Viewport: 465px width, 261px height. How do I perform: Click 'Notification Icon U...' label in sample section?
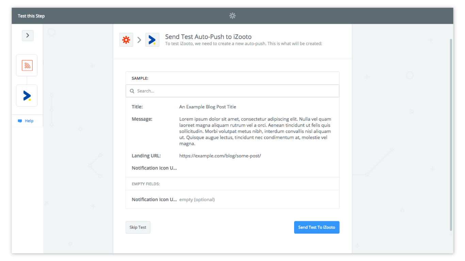tap(154, 168)
